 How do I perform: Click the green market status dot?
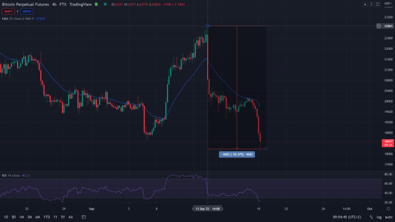(x=106, y=5)
